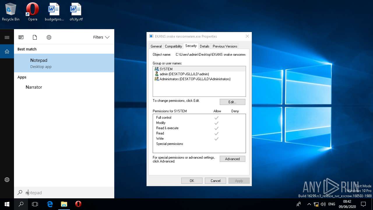Image resolution: width=373 pixels, height=210 pixels.
Task: Select the Security tab
Action: [x=191, y=46]
